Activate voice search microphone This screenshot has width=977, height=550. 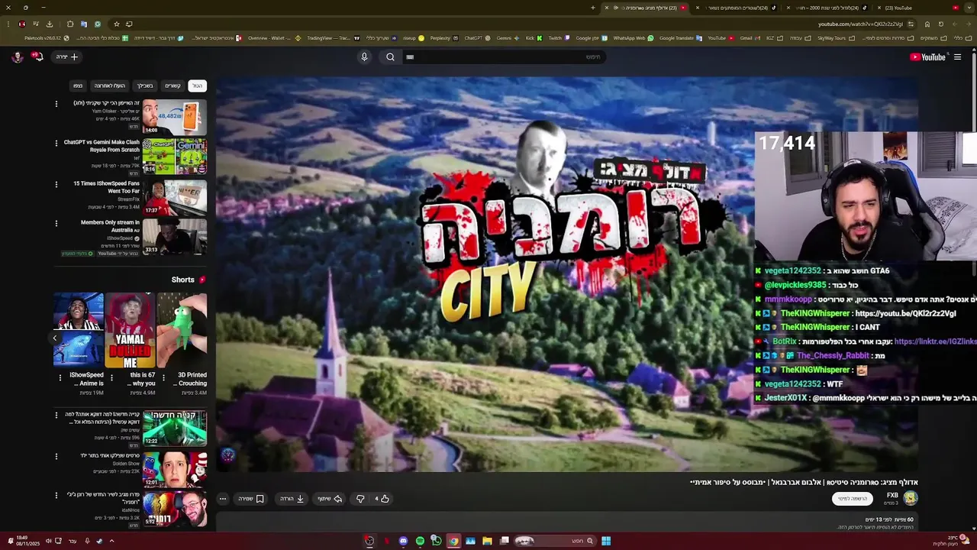(364, 57)
